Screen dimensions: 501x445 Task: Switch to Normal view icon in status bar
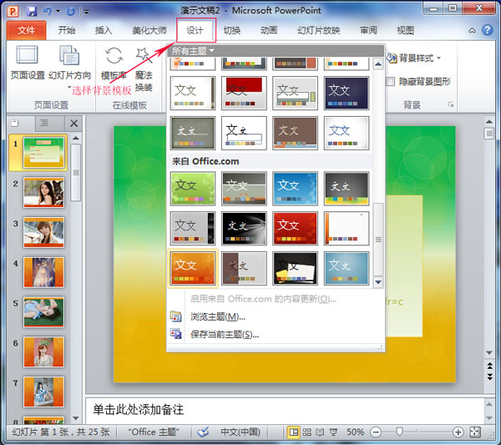(x=293, y=432)
